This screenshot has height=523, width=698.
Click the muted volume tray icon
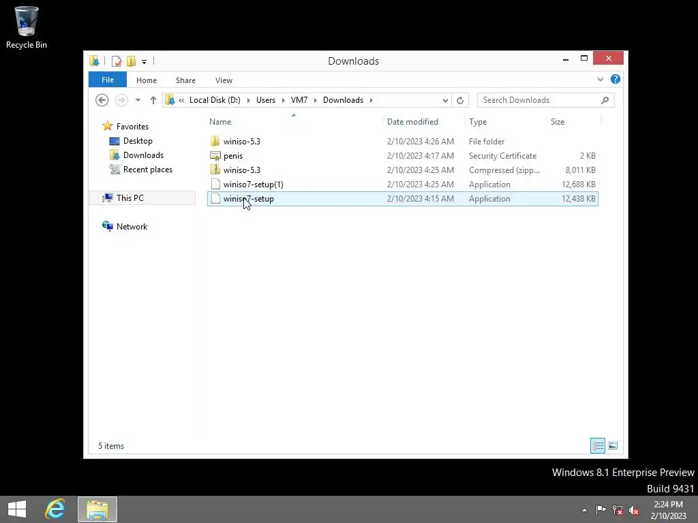(634, 510)
